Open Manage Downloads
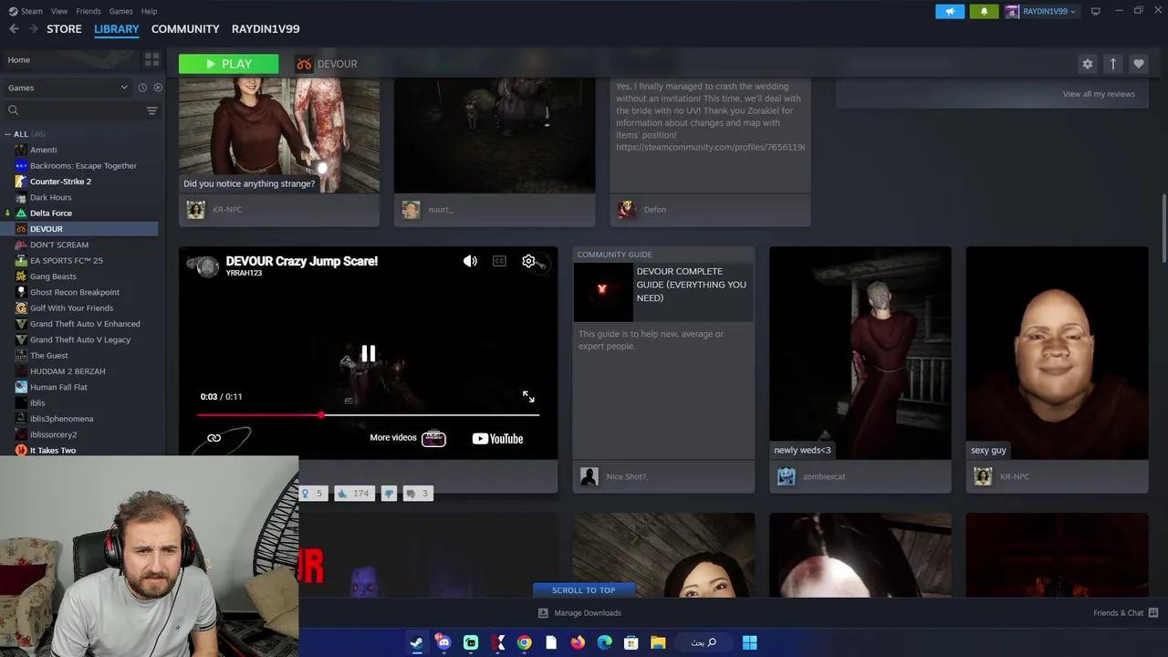 coord(580,613)
